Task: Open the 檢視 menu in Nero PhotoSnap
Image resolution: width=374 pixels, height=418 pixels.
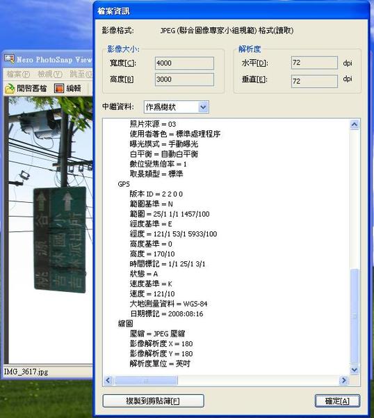Action: tap(50, 74)
